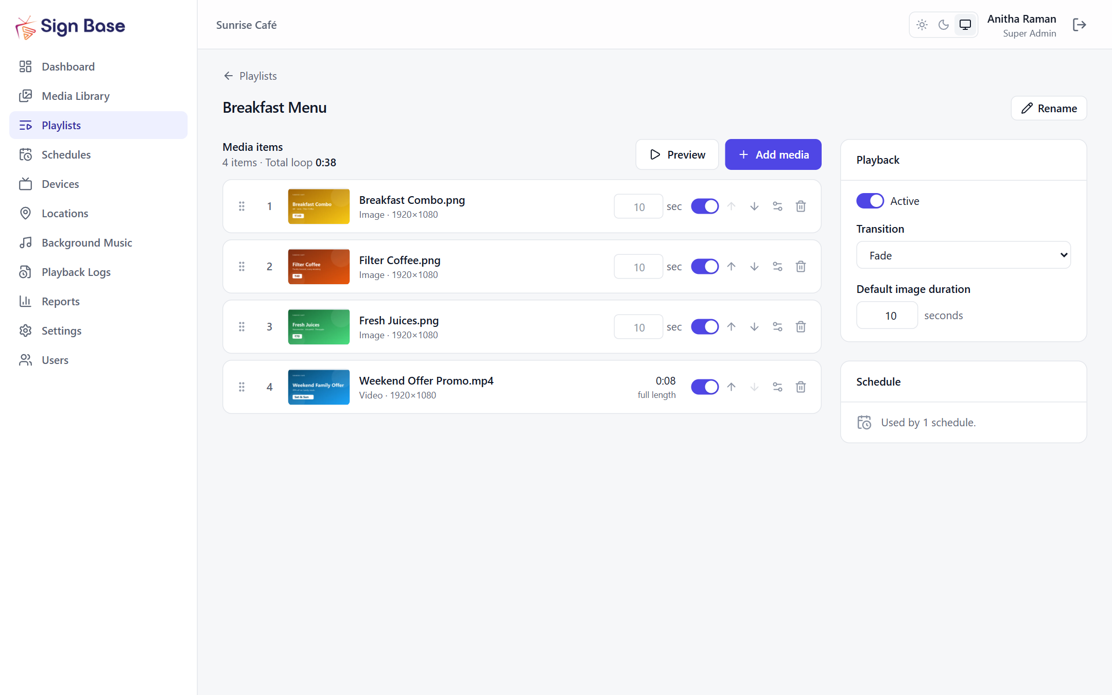The height and width of the screenshot is (695, 1112).
Task: Move Weekend Offer Promo.mp4 up
Action: [732, 387]
